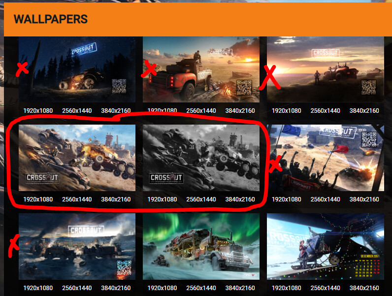The height and width of the screenshot is (296, 392).
Task: Click 3840x2160 for the cheering crowd wallpaper
Action: click(x=364, y=199)
